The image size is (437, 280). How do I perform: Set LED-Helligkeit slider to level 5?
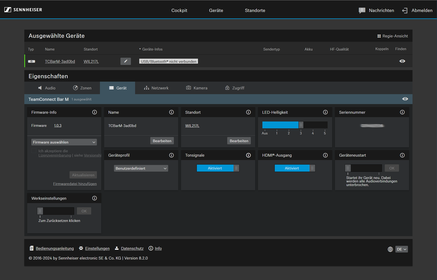[x=325, y=125]
